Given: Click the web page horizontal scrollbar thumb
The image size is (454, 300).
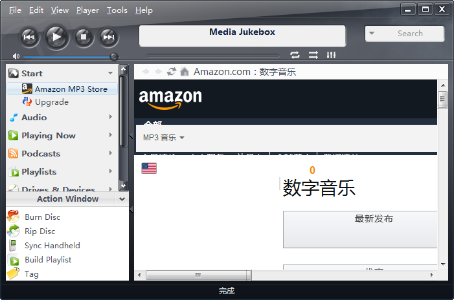Looking at the screenshot, I should pos(198,275).
